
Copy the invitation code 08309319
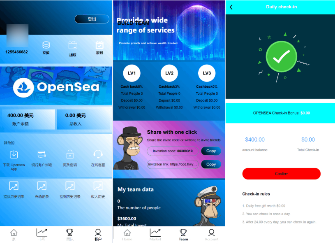tap(211, 151)
